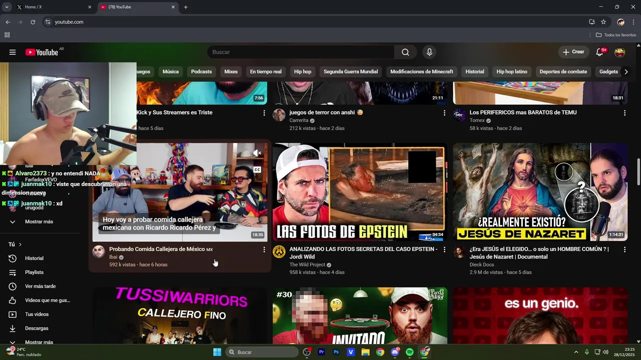Open Windows Start menu
This screenshot has height=360, width=641.
pos(217,352)
